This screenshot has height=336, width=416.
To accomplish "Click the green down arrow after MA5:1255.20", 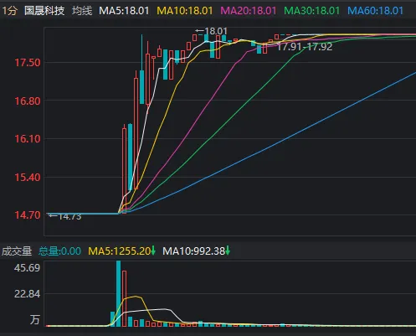I will (153, 251).
